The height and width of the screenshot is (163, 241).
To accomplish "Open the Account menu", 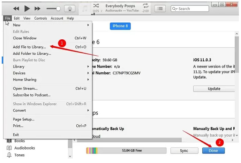I will pos(57,18).
